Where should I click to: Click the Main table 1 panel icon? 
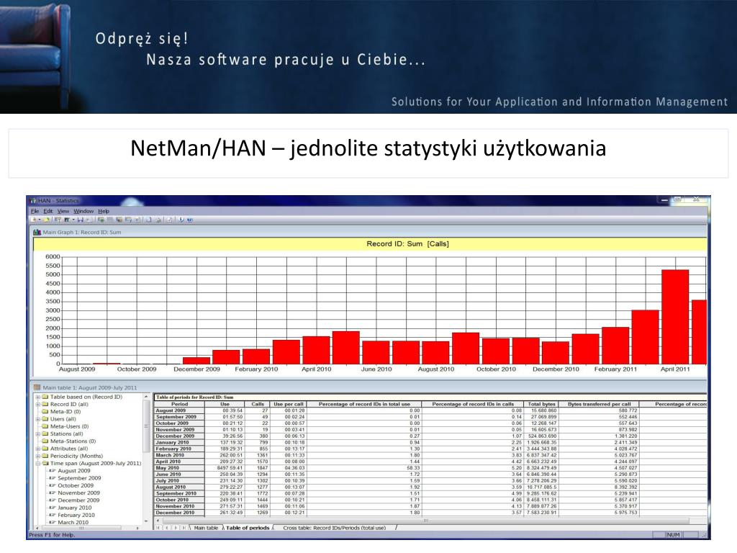click(37, 387)
